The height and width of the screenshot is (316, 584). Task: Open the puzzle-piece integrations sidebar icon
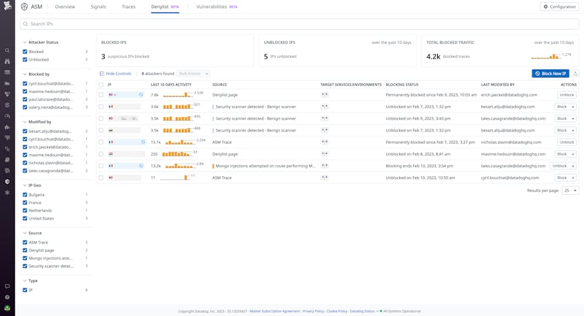(7, 127)
